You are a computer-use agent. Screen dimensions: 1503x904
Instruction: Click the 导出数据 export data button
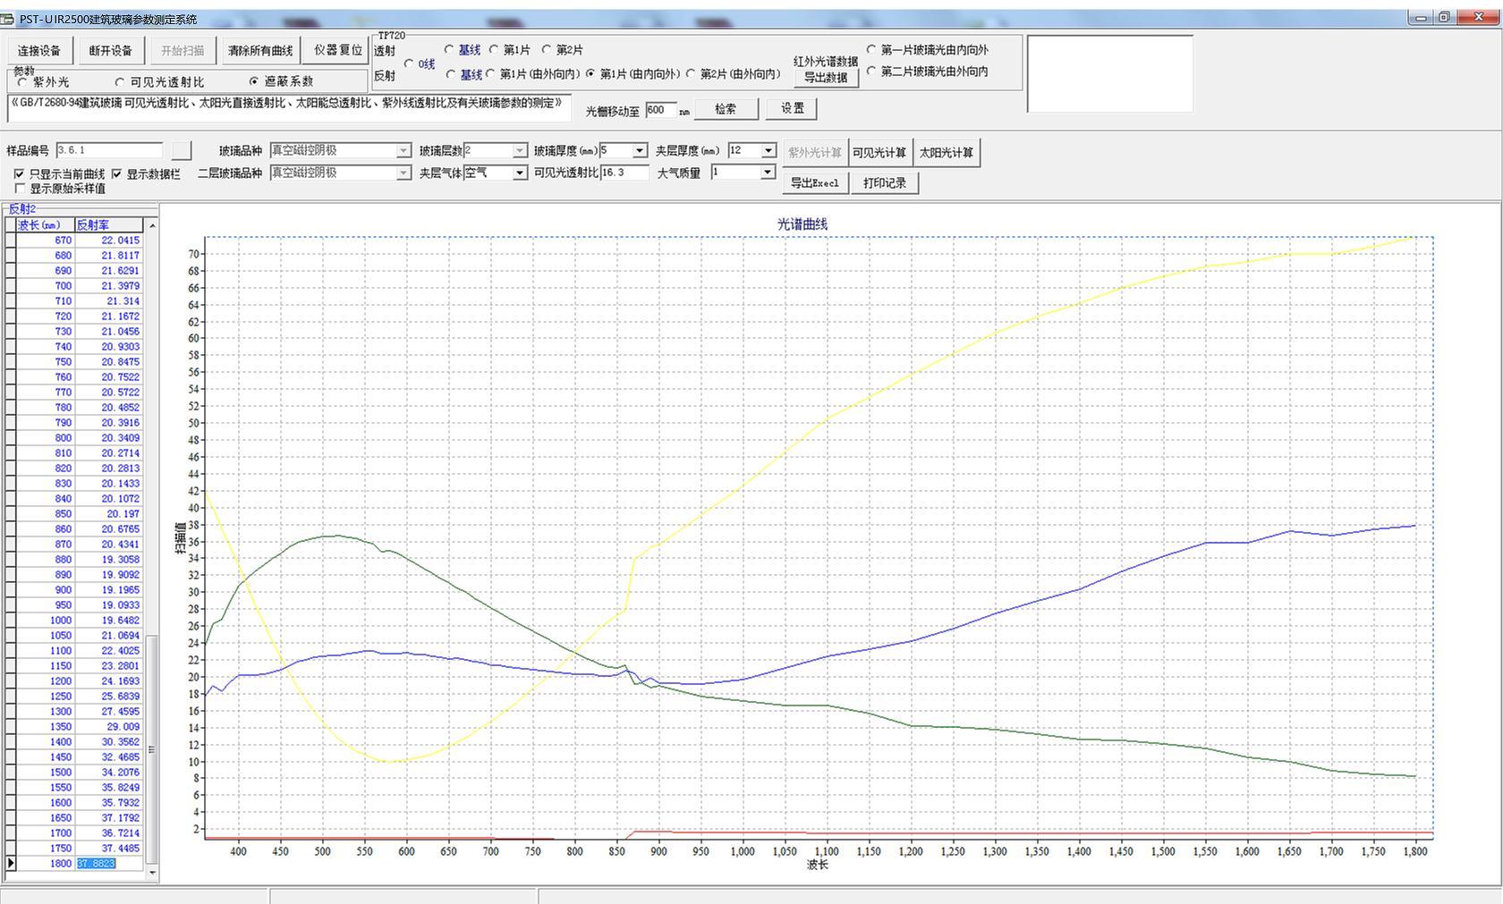[x=826, y=78]
